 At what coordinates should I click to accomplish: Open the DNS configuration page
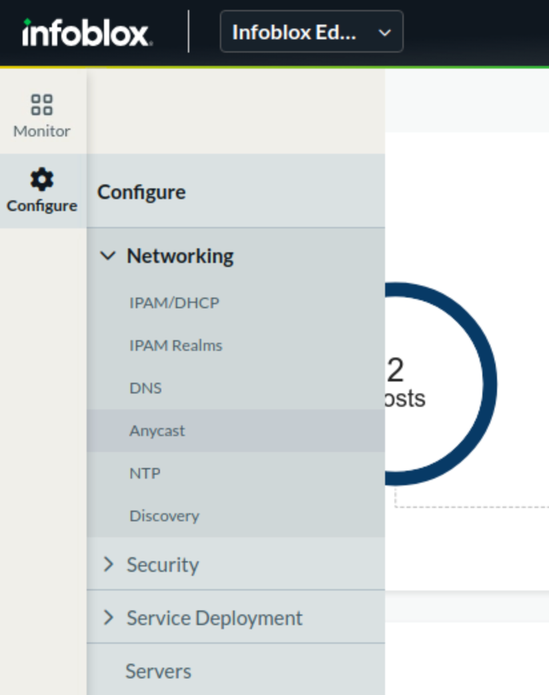pos(146,387)
